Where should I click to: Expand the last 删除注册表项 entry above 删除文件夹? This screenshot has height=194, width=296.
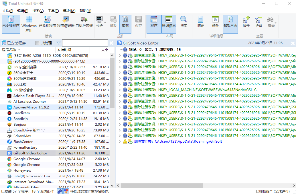pyautogui.click(x=120, y=136)
